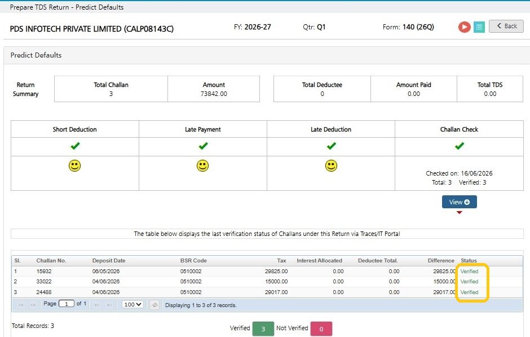Screen dimensions: 530x337
Task: Click the Short Deduction green checkmark
Action: tap(75, 146)
